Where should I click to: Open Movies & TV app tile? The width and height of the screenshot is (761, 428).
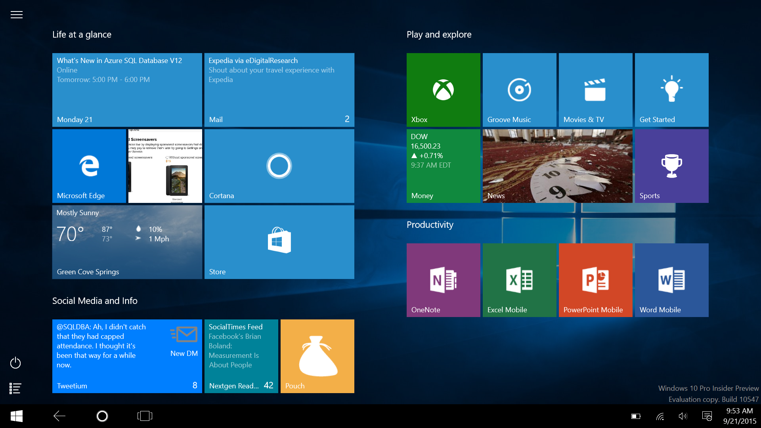point(595,90)
